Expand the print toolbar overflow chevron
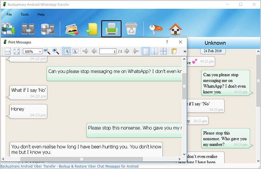This screenshot has width=261, height=169. tap(184, 51)
